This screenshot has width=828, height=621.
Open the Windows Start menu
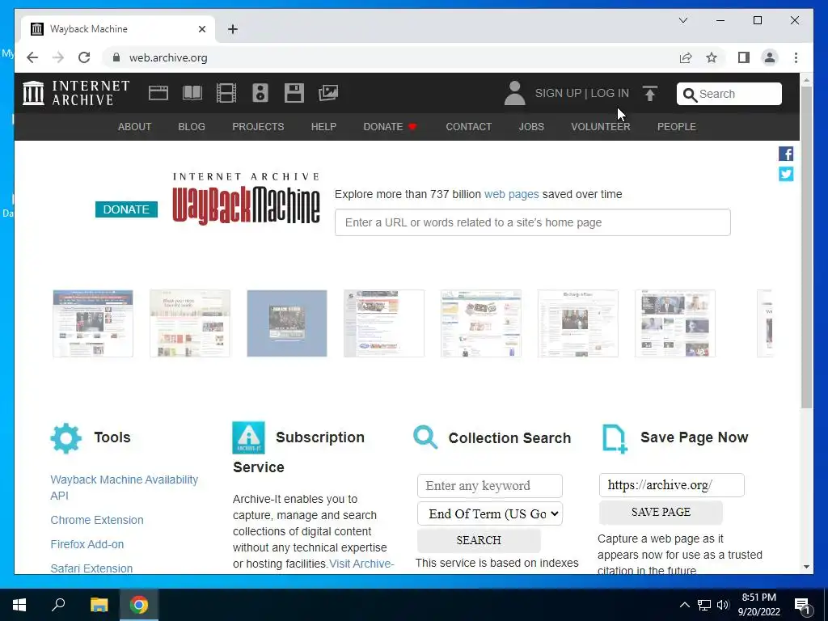19,605
